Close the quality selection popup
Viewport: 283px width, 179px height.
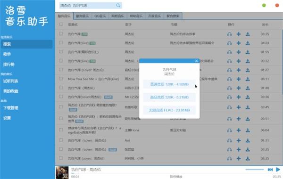196,61
